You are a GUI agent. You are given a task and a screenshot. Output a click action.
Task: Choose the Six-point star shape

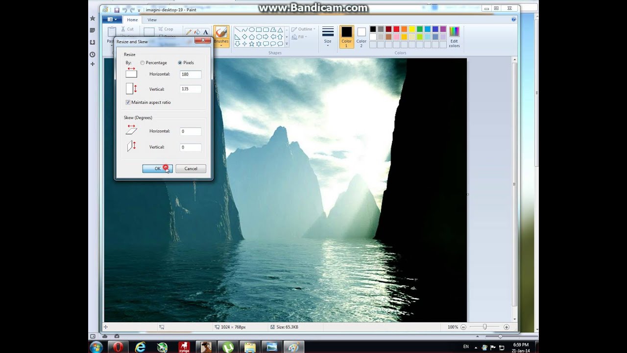click(x=259, y=44)
